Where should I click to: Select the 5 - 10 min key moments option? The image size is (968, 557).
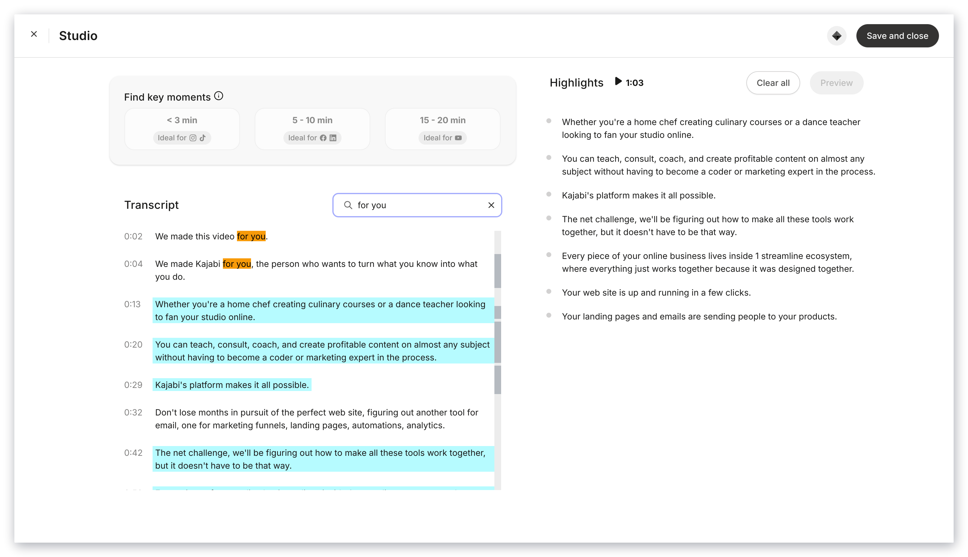[x=312, y=129]
